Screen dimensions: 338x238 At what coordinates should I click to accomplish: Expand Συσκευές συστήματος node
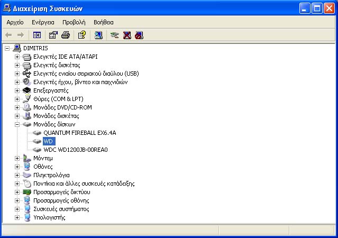coord(17,209)
